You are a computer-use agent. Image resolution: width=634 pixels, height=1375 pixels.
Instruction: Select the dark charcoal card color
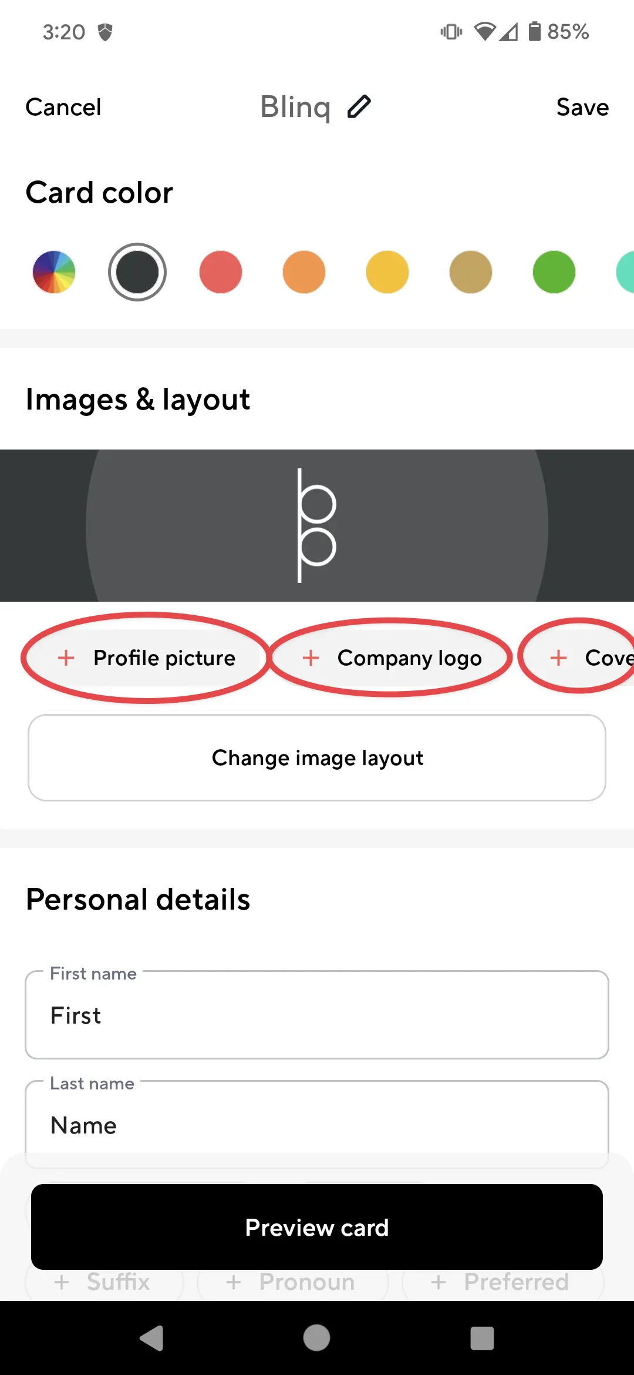tap(137, 272)
